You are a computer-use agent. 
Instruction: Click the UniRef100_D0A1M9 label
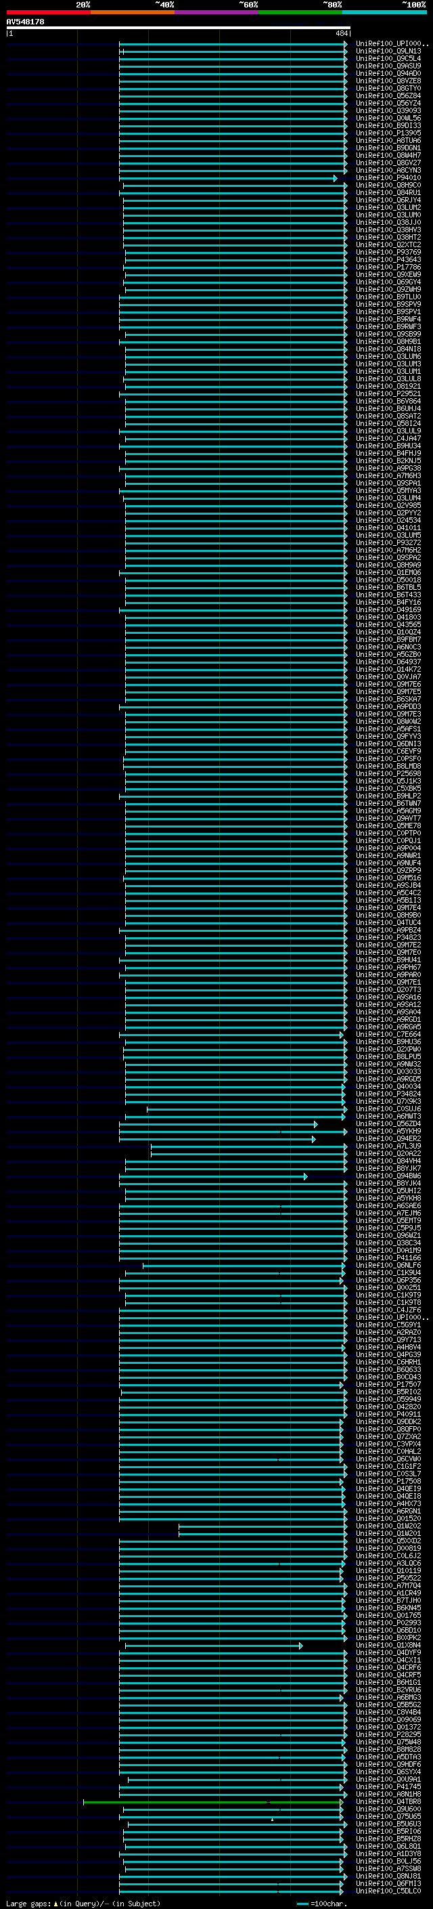pos(388,1250)
